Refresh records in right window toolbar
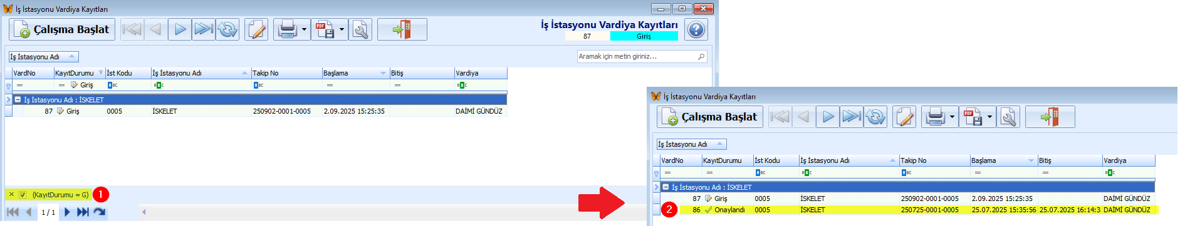1185x226 pixels. 875,117
